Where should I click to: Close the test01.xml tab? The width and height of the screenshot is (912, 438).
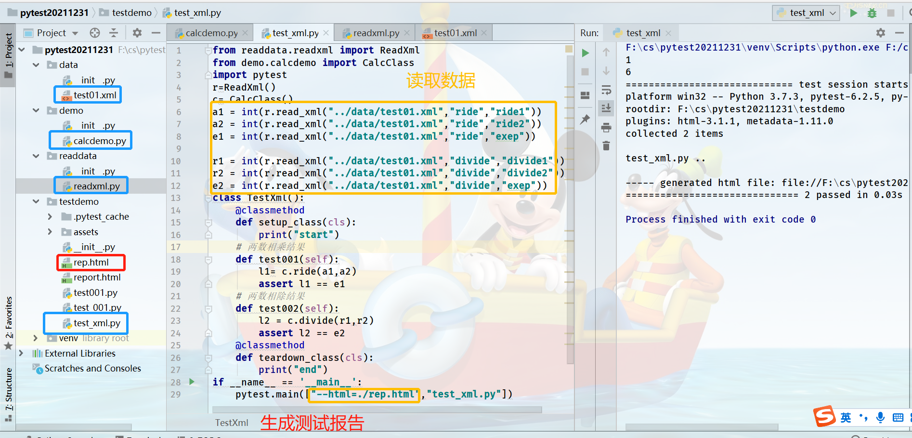[x=484, y=33]
